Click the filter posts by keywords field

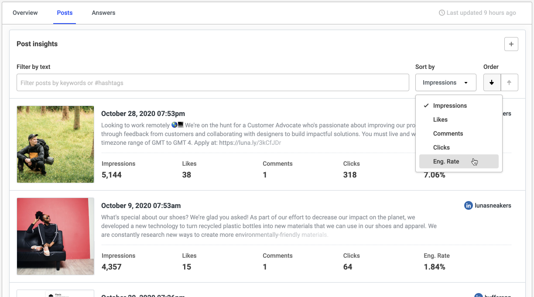click(213, 82)
